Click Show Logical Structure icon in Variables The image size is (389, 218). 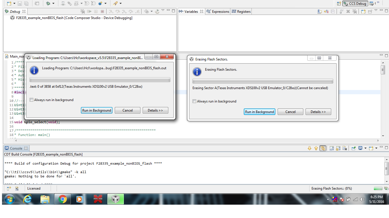coord(326,12)
